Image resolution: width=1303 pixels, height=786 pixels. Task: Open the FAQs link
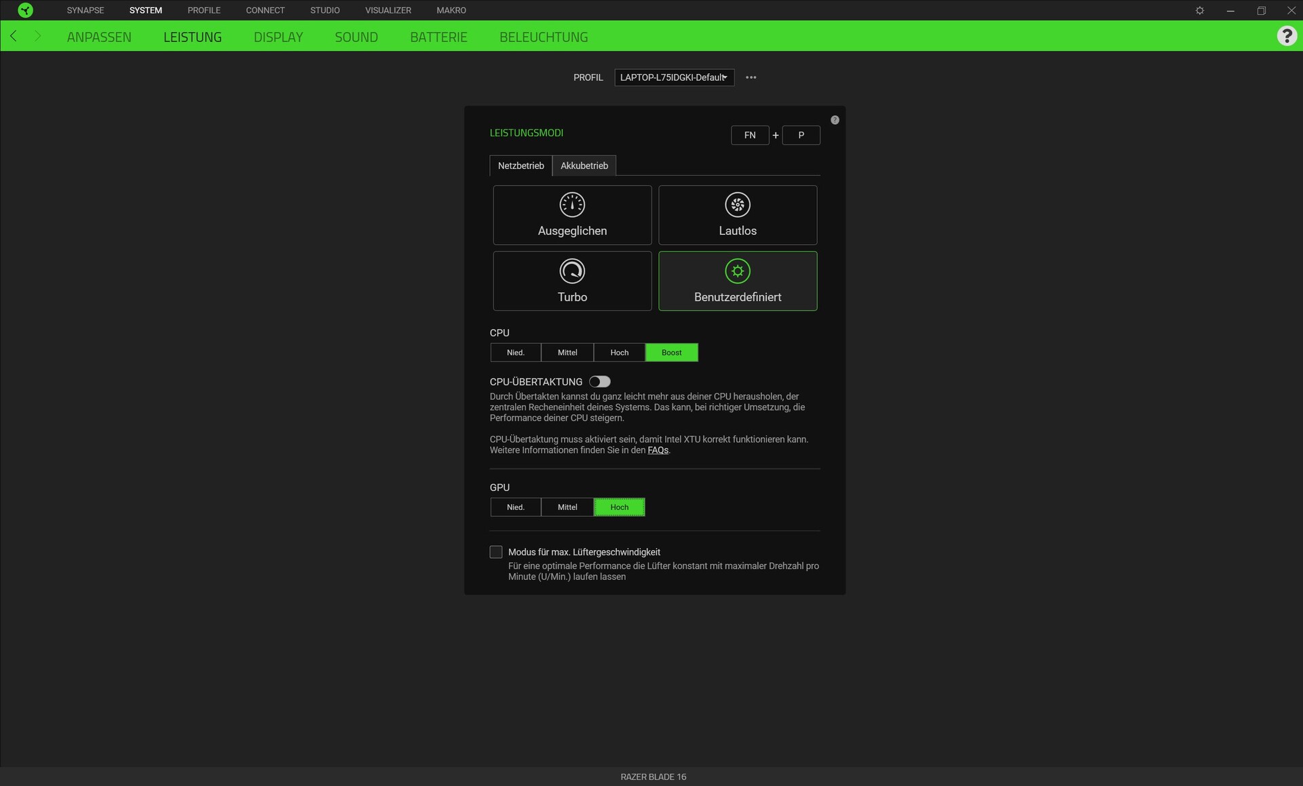(658, 450)
